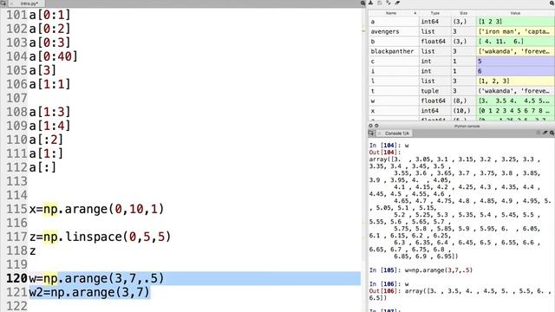Click line number 122 in the gutter
Image resolution: width=555 pixels, height=312 pixels.
[x=16, y=306]
